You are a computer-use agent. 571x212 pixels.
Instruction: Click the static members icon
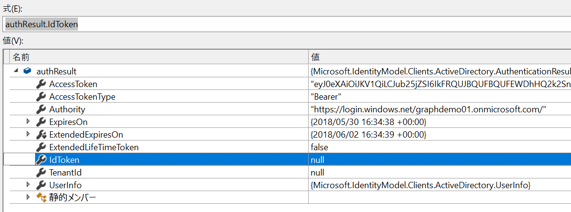pyautogui.click(x=41, y=198)
